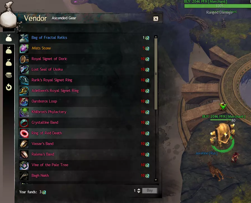This screenshot has width=251, height=203.
Task: Open the third bag vendor tab
Action: (x=9, y=63)
